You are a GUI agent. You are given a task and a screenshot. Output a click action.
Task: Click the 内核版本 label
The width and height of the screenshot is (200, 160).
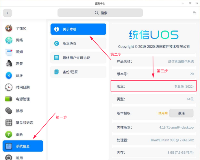(124, 128)
